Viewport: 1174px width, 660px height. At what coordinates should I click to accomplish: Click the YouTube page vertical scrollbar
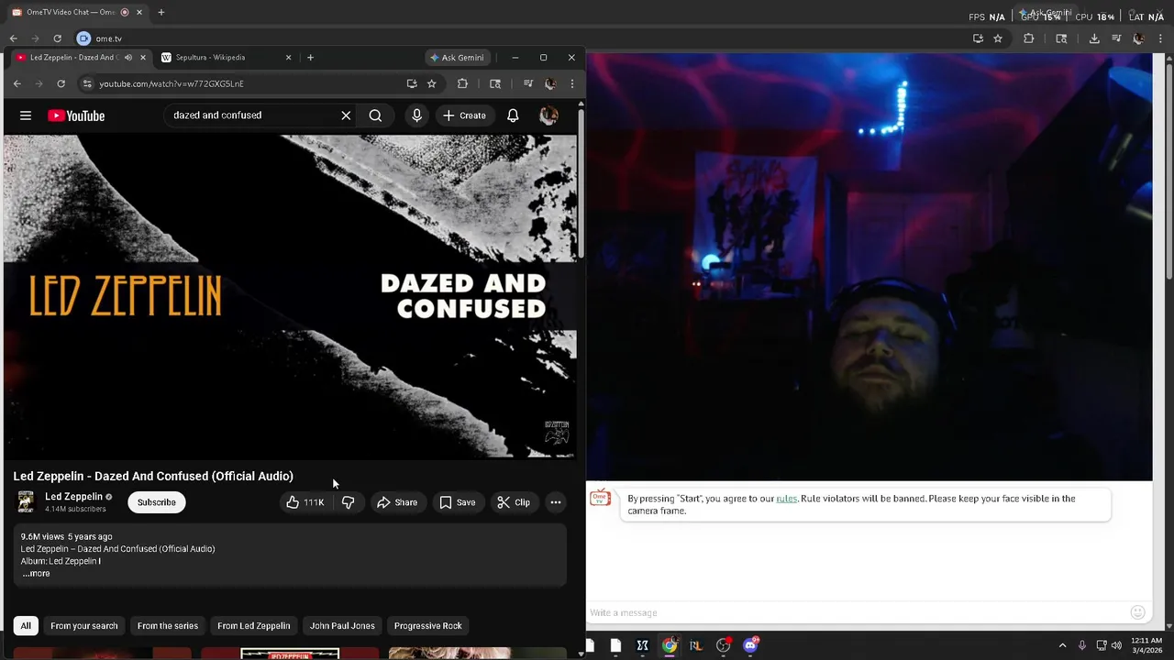tap(581, 183)
